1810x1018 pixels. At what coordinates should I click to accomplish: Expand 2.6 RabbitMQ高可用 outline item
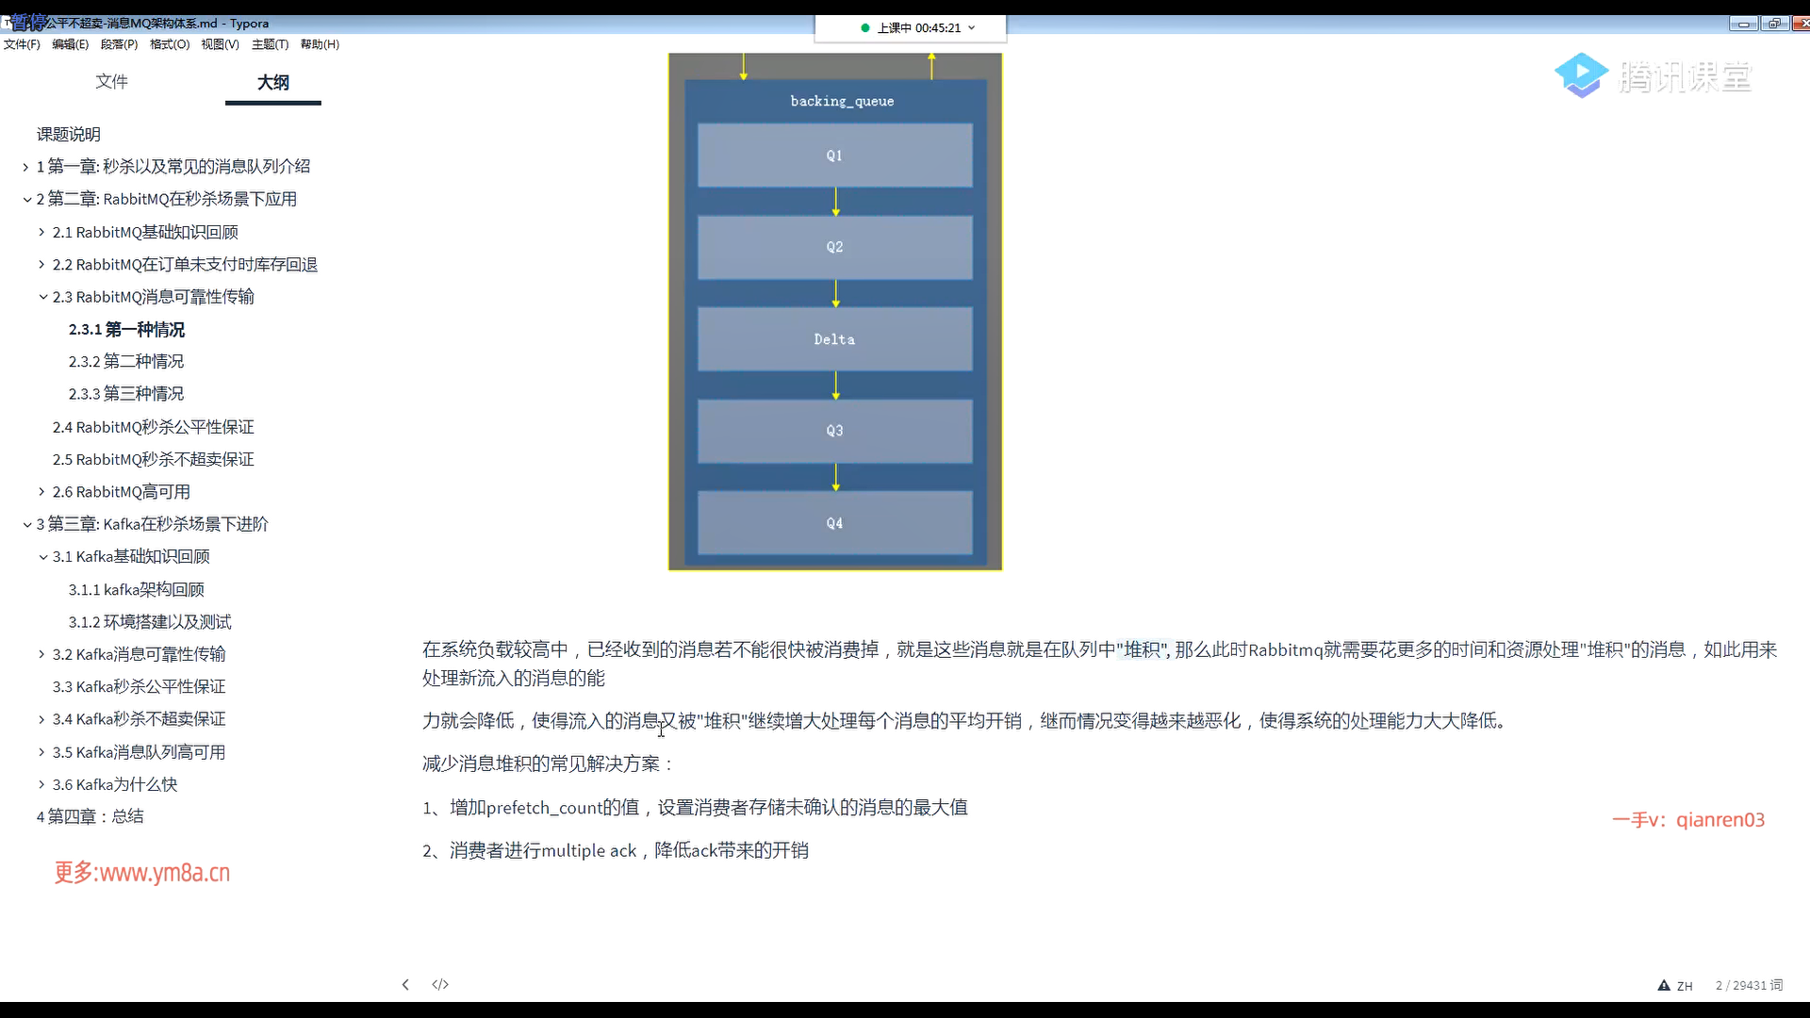tap(42, 492)
